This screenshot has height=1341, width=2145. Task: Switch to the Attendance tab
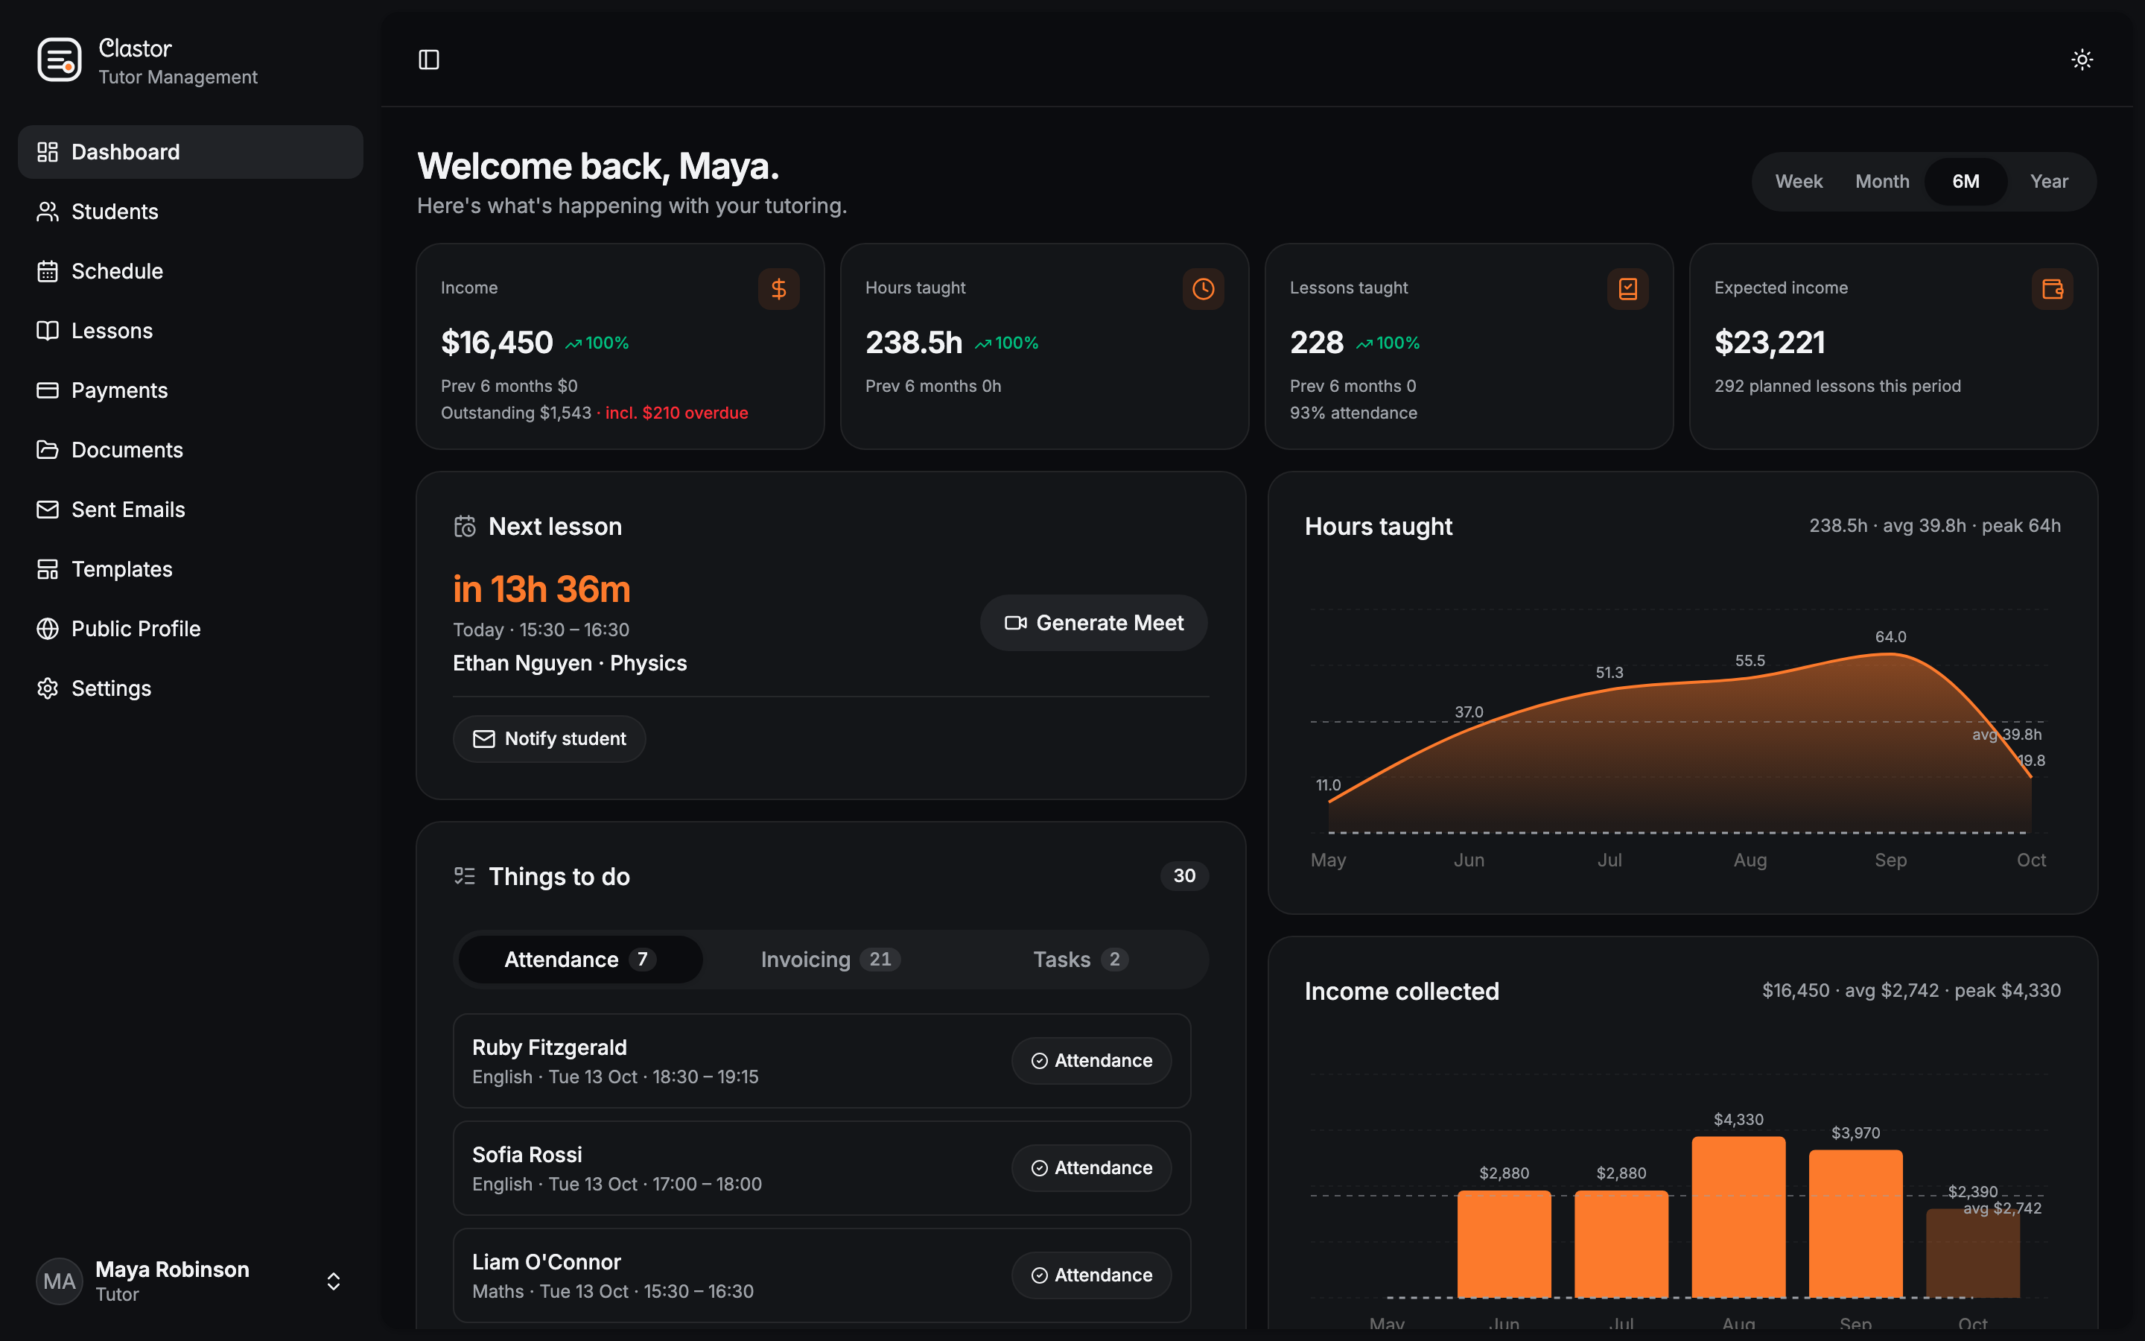(x=581, y=959)
